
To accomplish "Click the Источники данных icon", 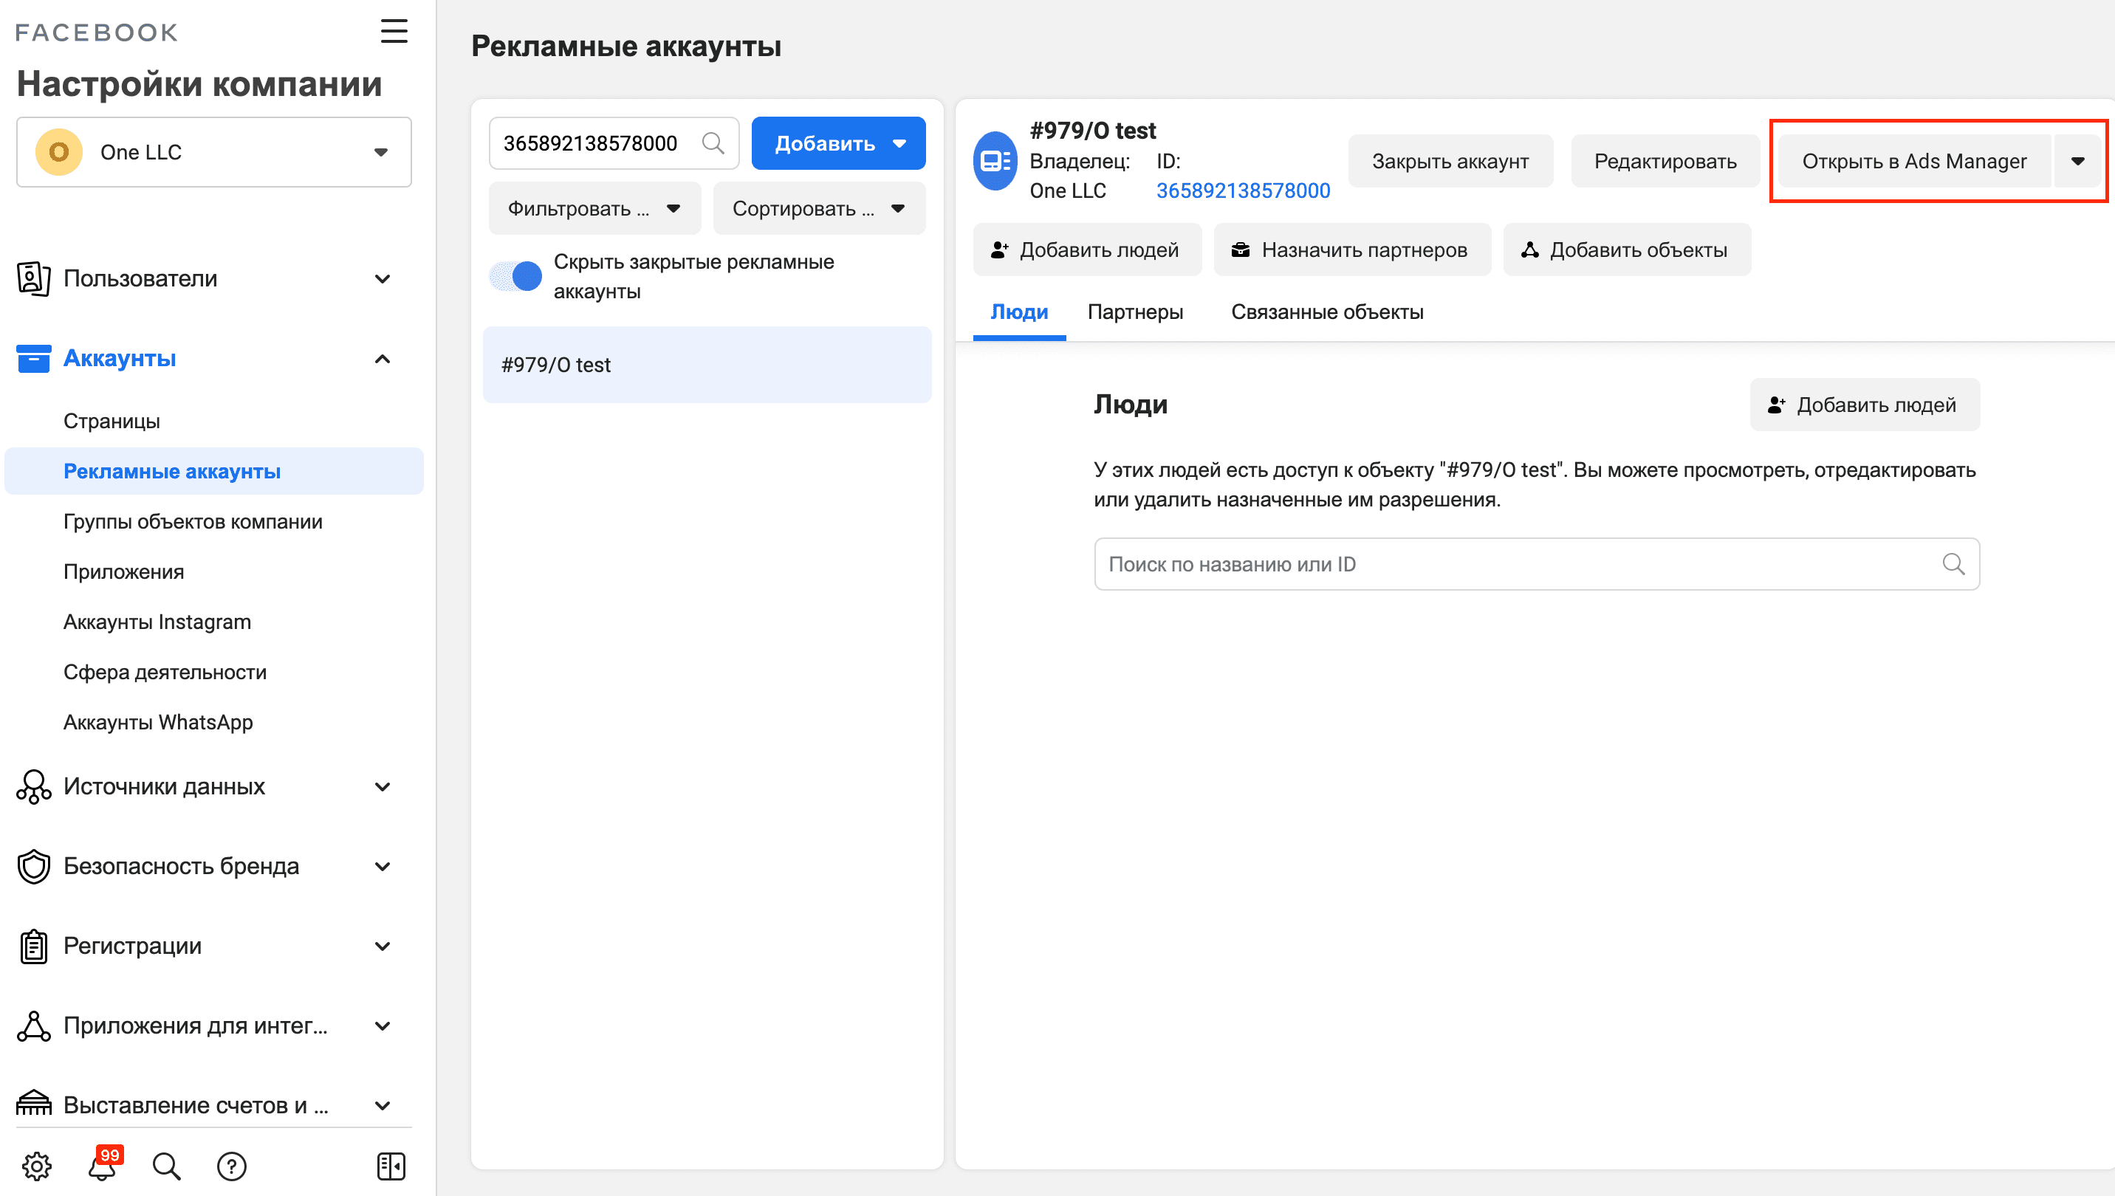I will pos(34,786).
